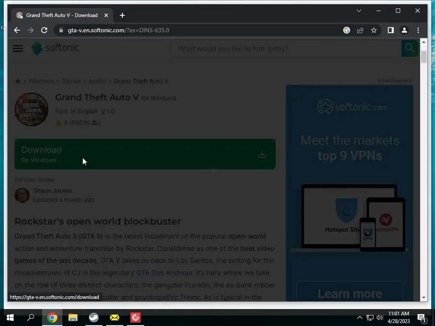Reload the page with the refresh icon
The height and width of the screenshot is (326, 435).
click(44, 30)
